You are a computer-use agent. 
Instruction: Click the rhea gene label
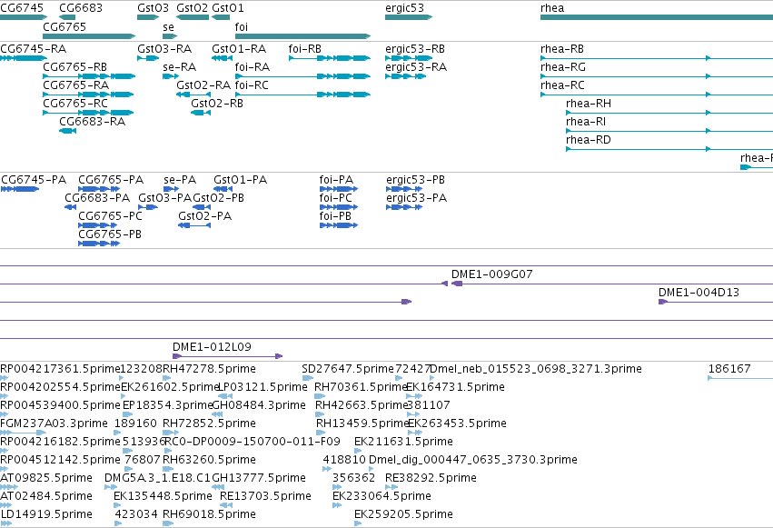click(x=552, y=8)
